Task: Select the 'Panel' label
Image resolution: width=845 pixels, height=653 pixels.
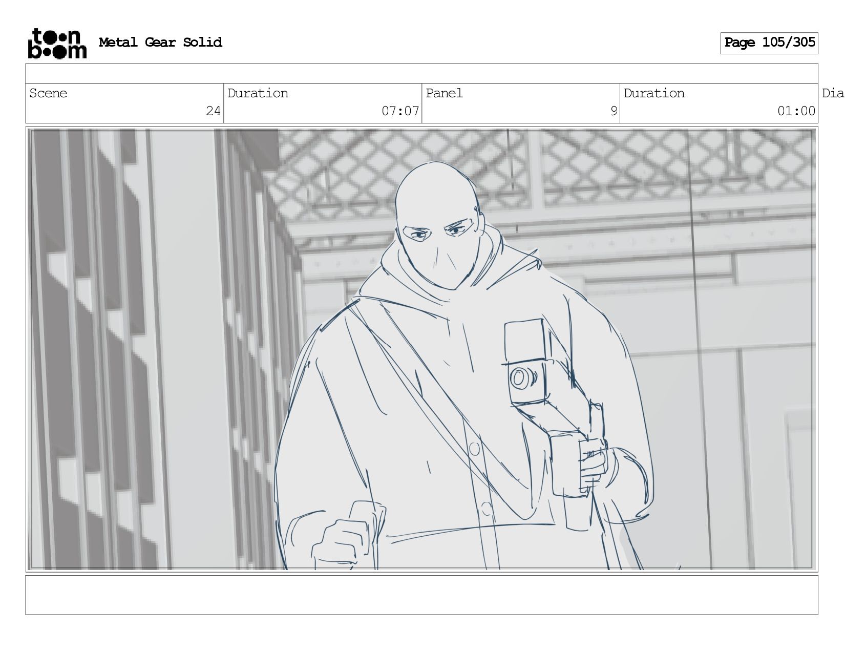Action: [x=444, y=93]
